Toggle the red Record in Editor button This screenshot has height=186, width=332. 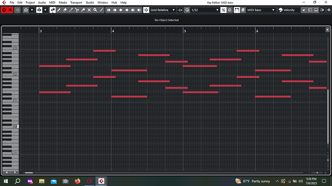(x=10, y=10)
